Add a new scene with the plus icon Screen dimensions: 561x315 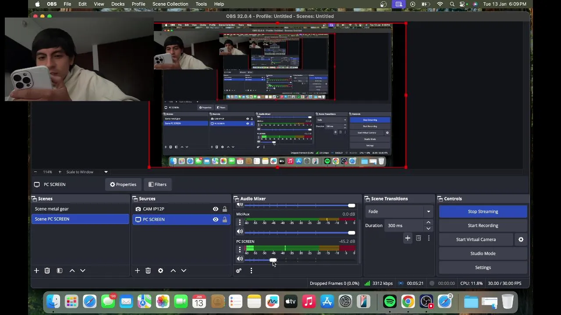tap(36, 271)
